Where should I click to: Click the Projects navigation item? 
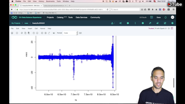50,17
